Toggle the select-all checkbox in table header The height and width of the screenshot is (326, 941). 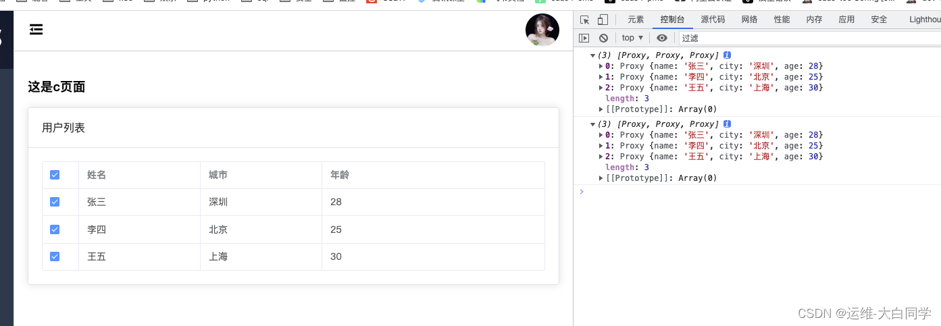(55, 175)
